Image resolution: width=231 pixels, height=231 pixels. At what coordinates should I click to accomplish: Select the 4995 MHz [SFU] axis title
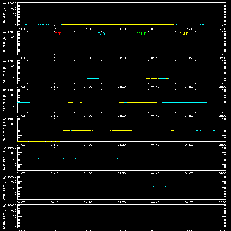4,159
